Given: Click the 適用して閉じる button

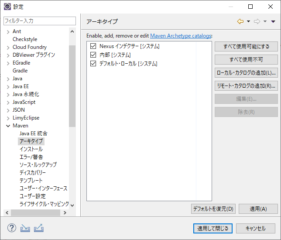Looking at the screenshot, I should pyautogui.click(x=213, y=228).
